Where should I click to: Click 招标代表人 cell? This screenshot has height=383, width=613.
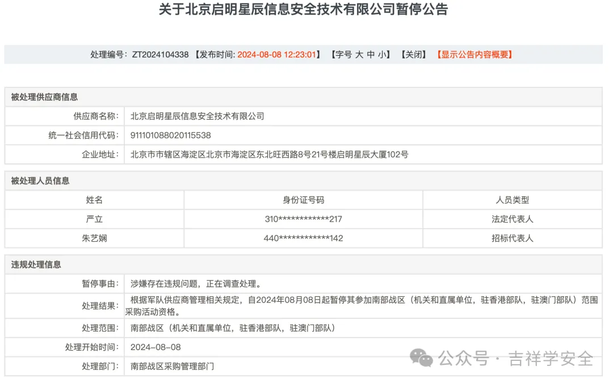[513, 238]
